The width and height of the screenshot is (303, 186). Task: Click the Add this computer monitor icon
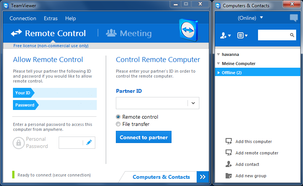(229, 141)
